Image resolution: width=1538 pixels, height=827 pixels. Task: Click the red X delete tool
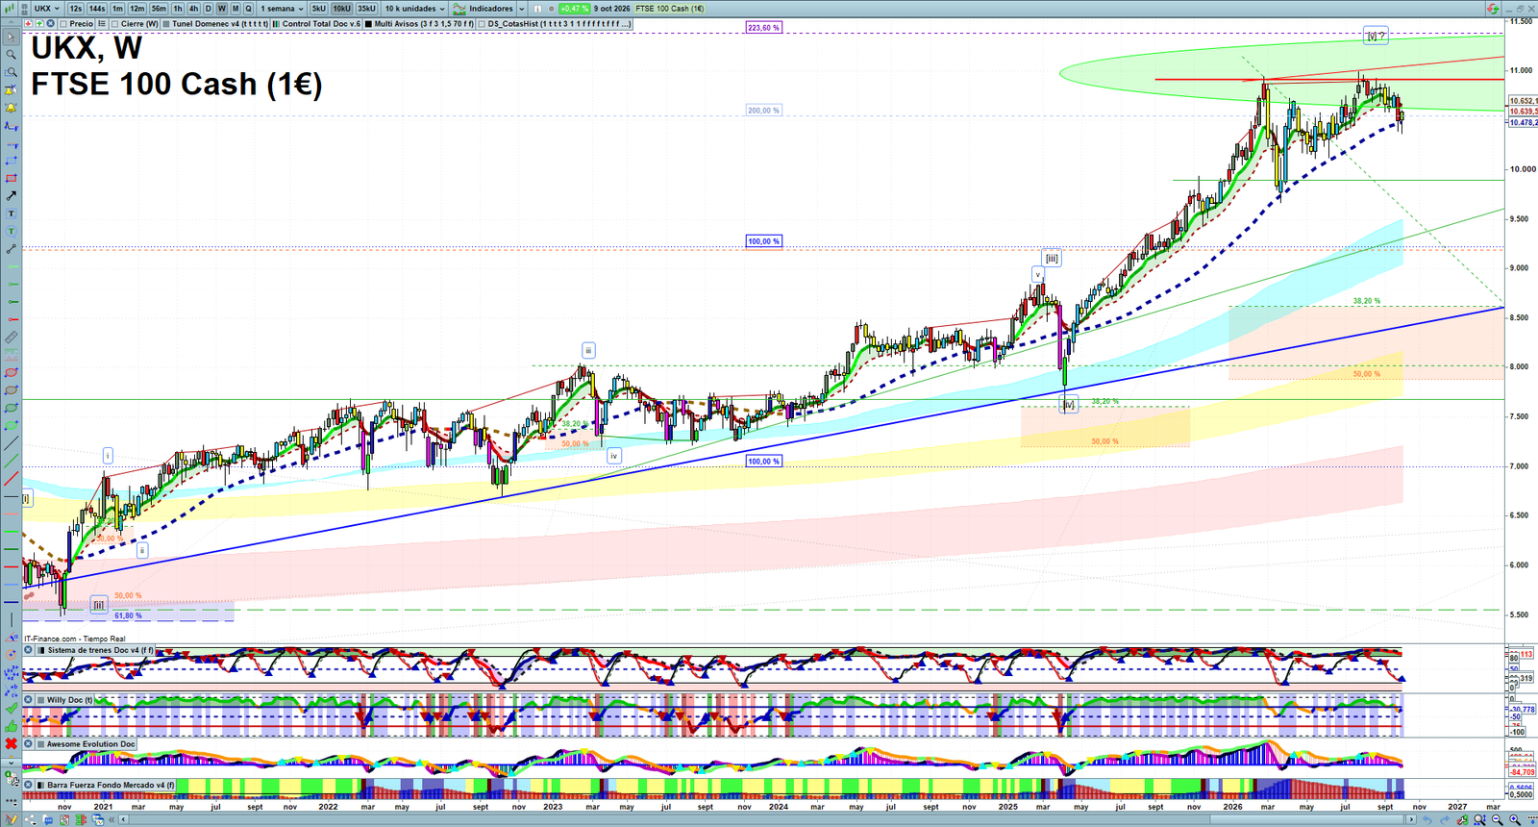point(12,743)
